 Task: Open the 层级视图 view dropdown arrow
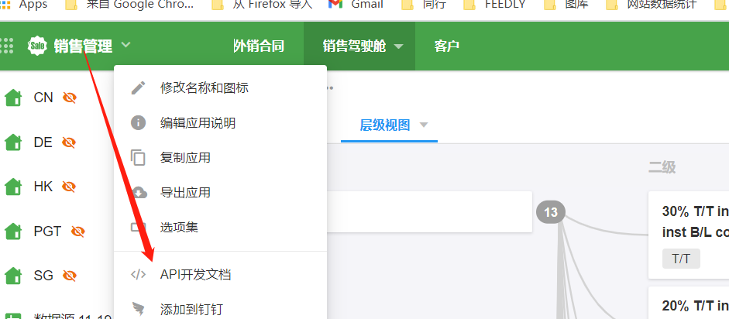[424, 125]
